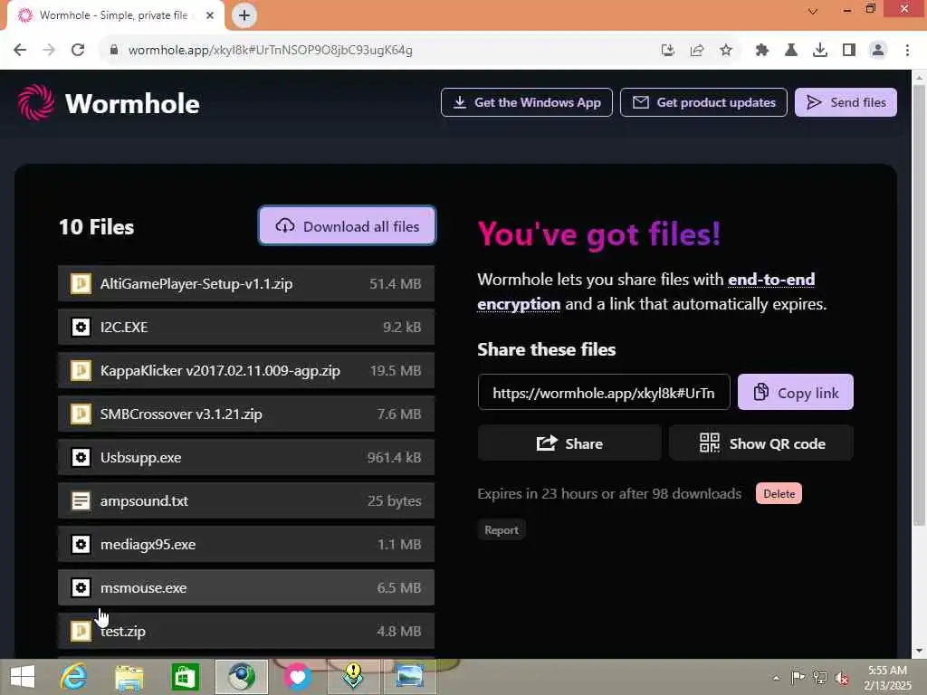Open the Windows Start menu
Viewport: 927px width, 695px height.
click(23, 677)
